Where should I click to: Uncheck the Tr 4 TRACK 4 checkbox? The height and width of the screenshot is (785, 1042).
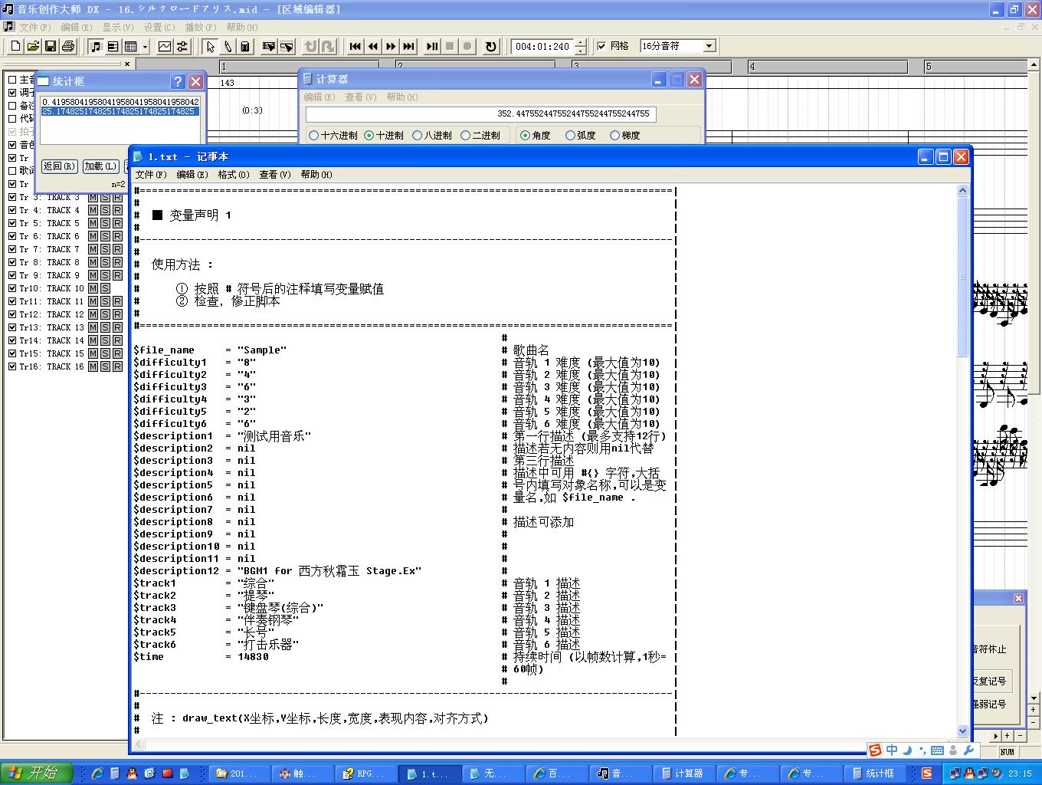pyautogui.click(x=12, y=210)
